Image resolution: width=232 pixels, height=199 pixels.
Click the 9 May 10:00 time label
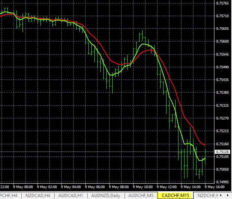tap(143, 187)
